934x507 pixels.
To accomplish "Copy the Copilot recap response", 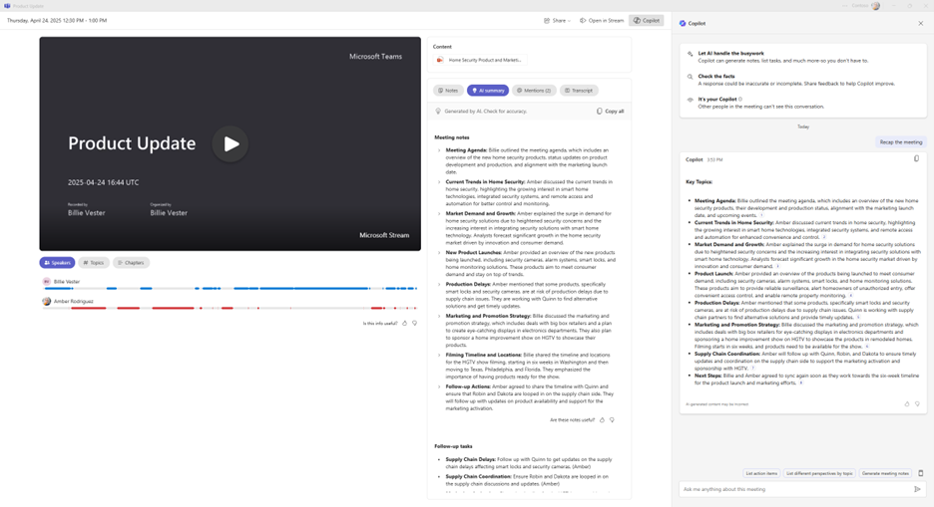I will [x=916, y=158].
